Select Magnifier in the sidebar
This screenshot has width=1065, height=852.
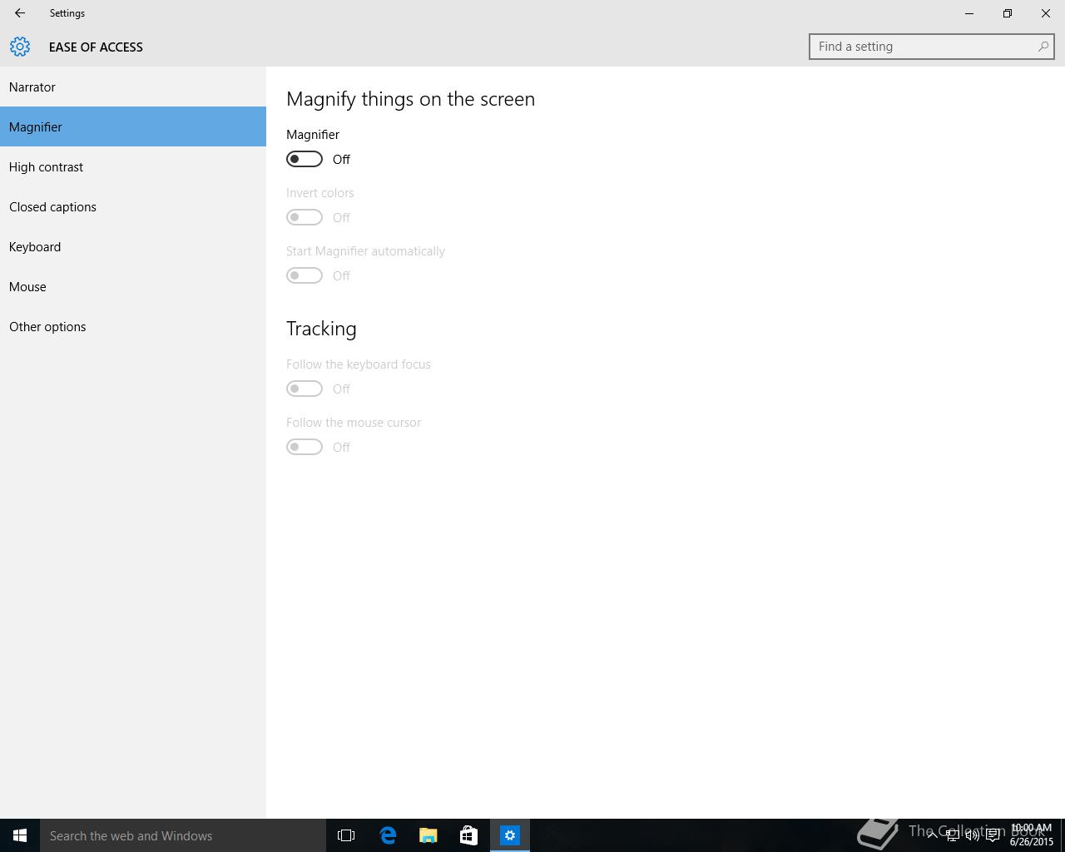133,126
